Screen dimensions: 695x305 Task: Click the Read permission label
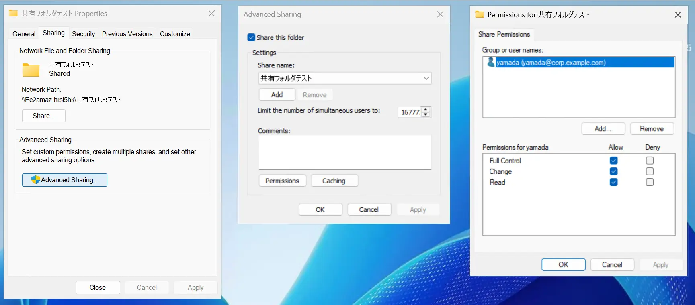497,182
